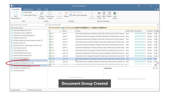This screenshot has height=98, width=175.
Task: Run the Excel Export
Action: pyautogui.click(x=115, y=15)
